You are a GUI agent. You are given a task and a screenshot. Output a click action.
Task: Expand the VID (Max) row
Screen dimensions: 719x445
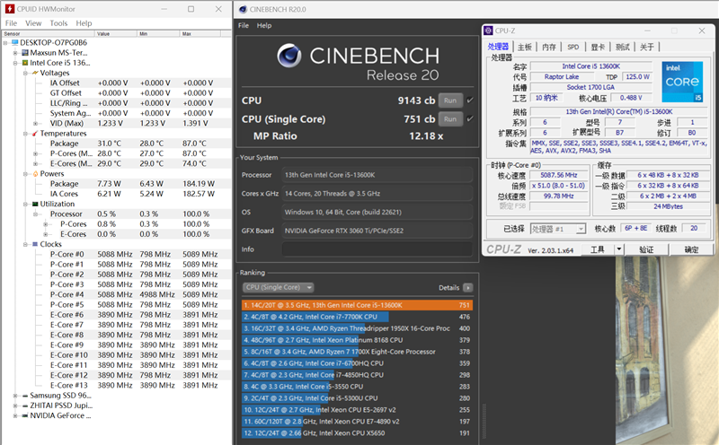click(35, 123)
